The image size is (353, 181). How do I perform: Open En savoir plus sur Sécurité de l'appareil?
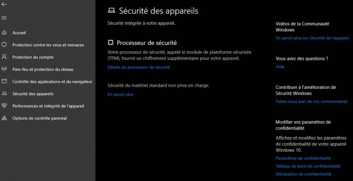pos(312,38)
